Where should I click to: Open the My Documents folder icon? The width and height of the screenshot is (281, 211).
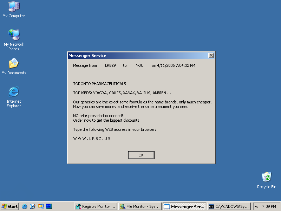pyautogui.click(x=14, y=64)
